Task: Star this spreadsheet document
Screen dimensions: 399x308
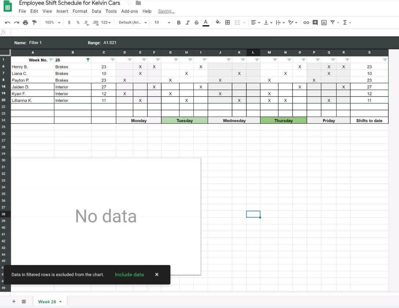Action: pyautogui.click(x=129, y=3)
